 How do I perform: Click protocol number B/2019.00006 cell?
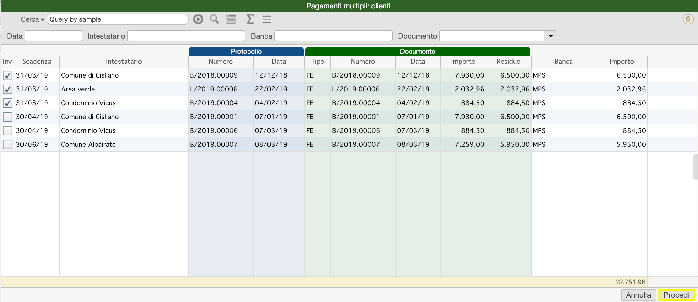coord(221,131)
